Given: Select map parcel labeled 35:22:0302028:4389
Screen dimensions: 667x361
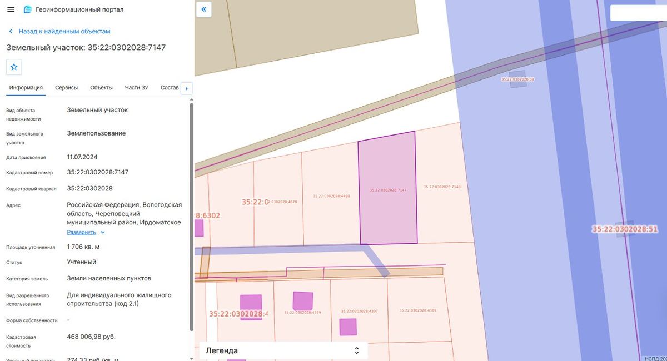Looking at the screenshot, I should [x=418, y=310].
